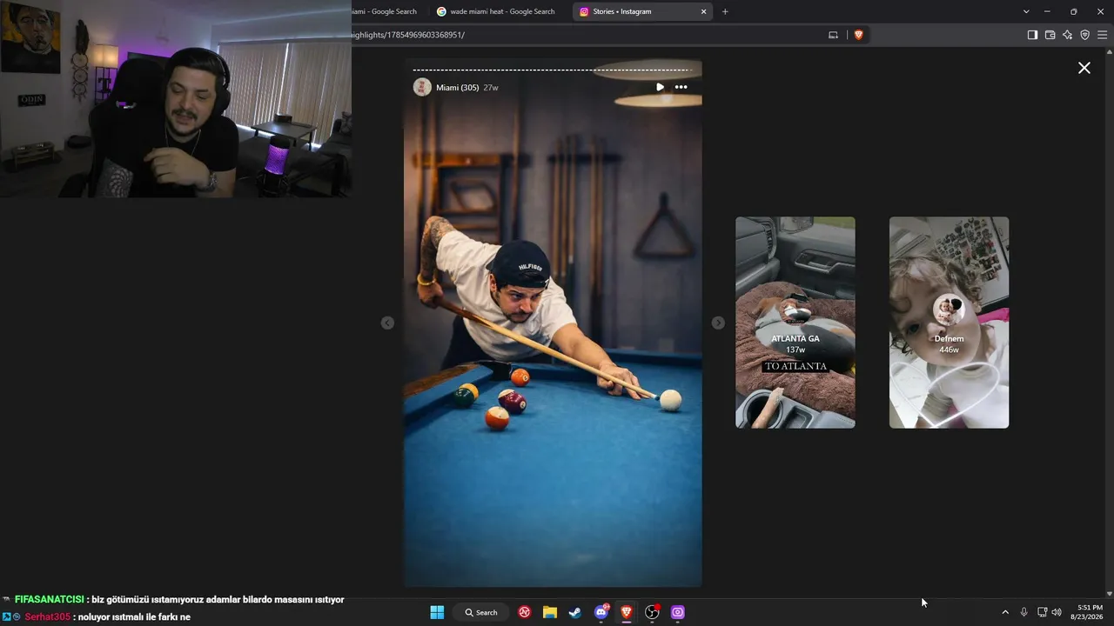Advance to the next story
The image size is (1114, 626).
tap(717, 323)
